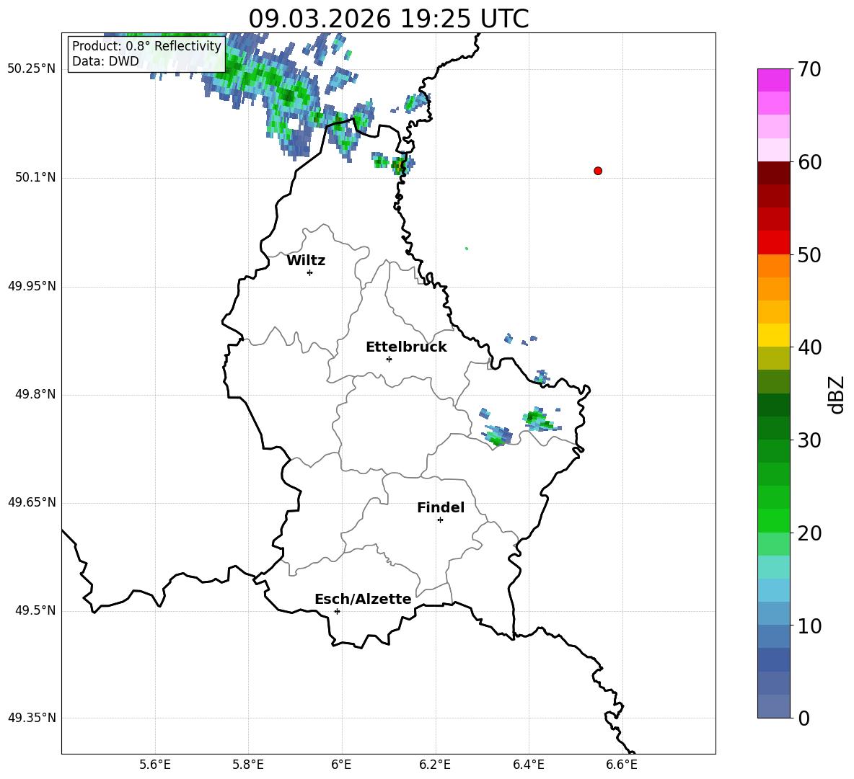854x779 pixels.
Task: Click the Esch/Alzette station cross marker
Action: coord(337,611)
